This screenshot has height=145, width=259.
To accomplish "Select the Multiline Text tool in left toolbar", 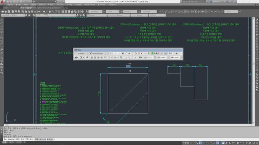I will [x=2, y=70].
